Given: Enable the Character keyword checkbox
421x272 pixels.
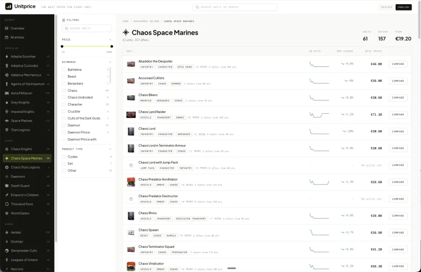Looking at the screenshot, I should [x=64, y=104].
